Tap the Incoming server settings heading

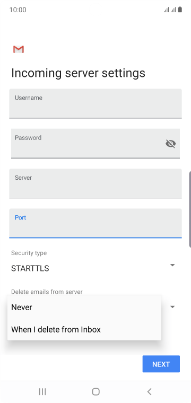78,73
